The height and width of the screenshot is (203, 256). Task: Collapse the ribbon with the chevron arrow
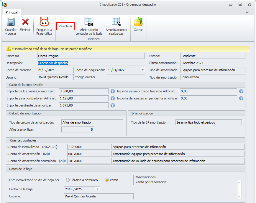tap(247, 12)
